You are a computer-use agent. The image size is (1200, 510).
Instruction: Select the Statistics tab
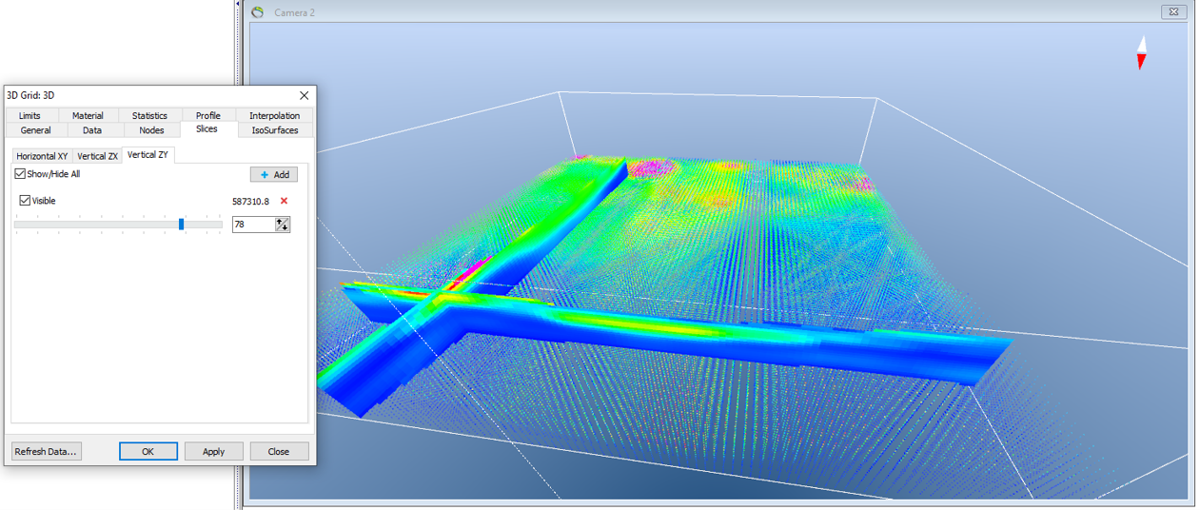coord(149,116)
